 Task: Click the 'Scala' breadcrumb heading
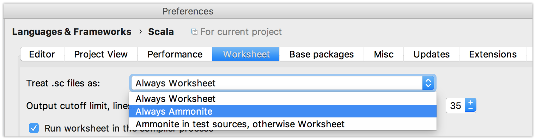161,32
